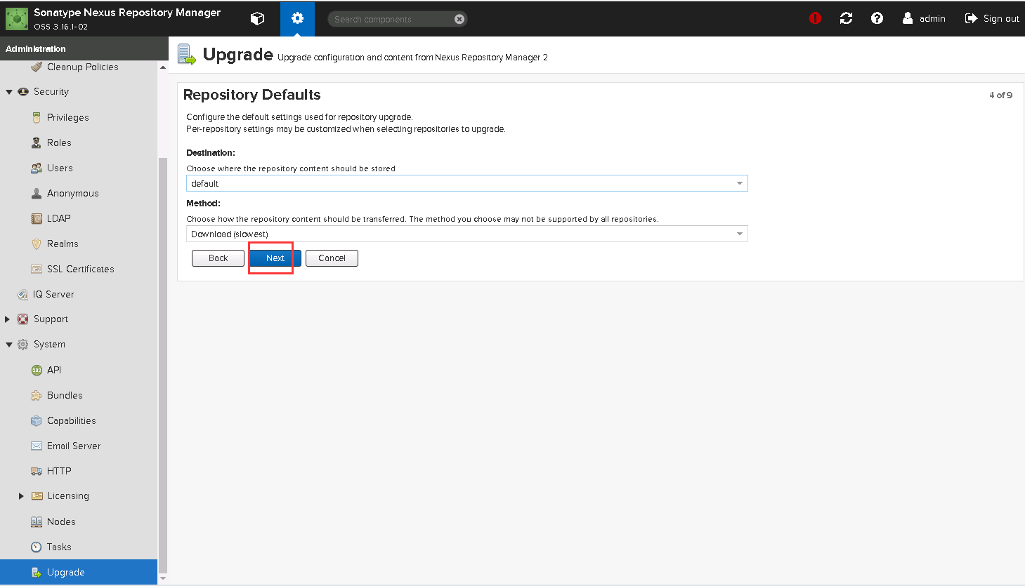
Task: Click the Next button
Action: 275,258
